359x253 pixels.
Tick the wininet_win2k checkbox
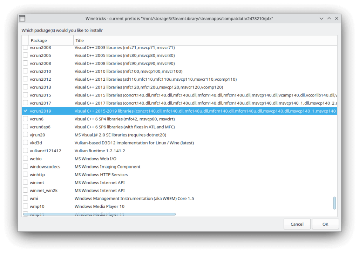25,190
